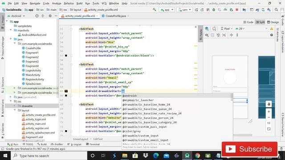
Task: Select the activity_create_profile.xml editor tab
Action: (80, 16)
